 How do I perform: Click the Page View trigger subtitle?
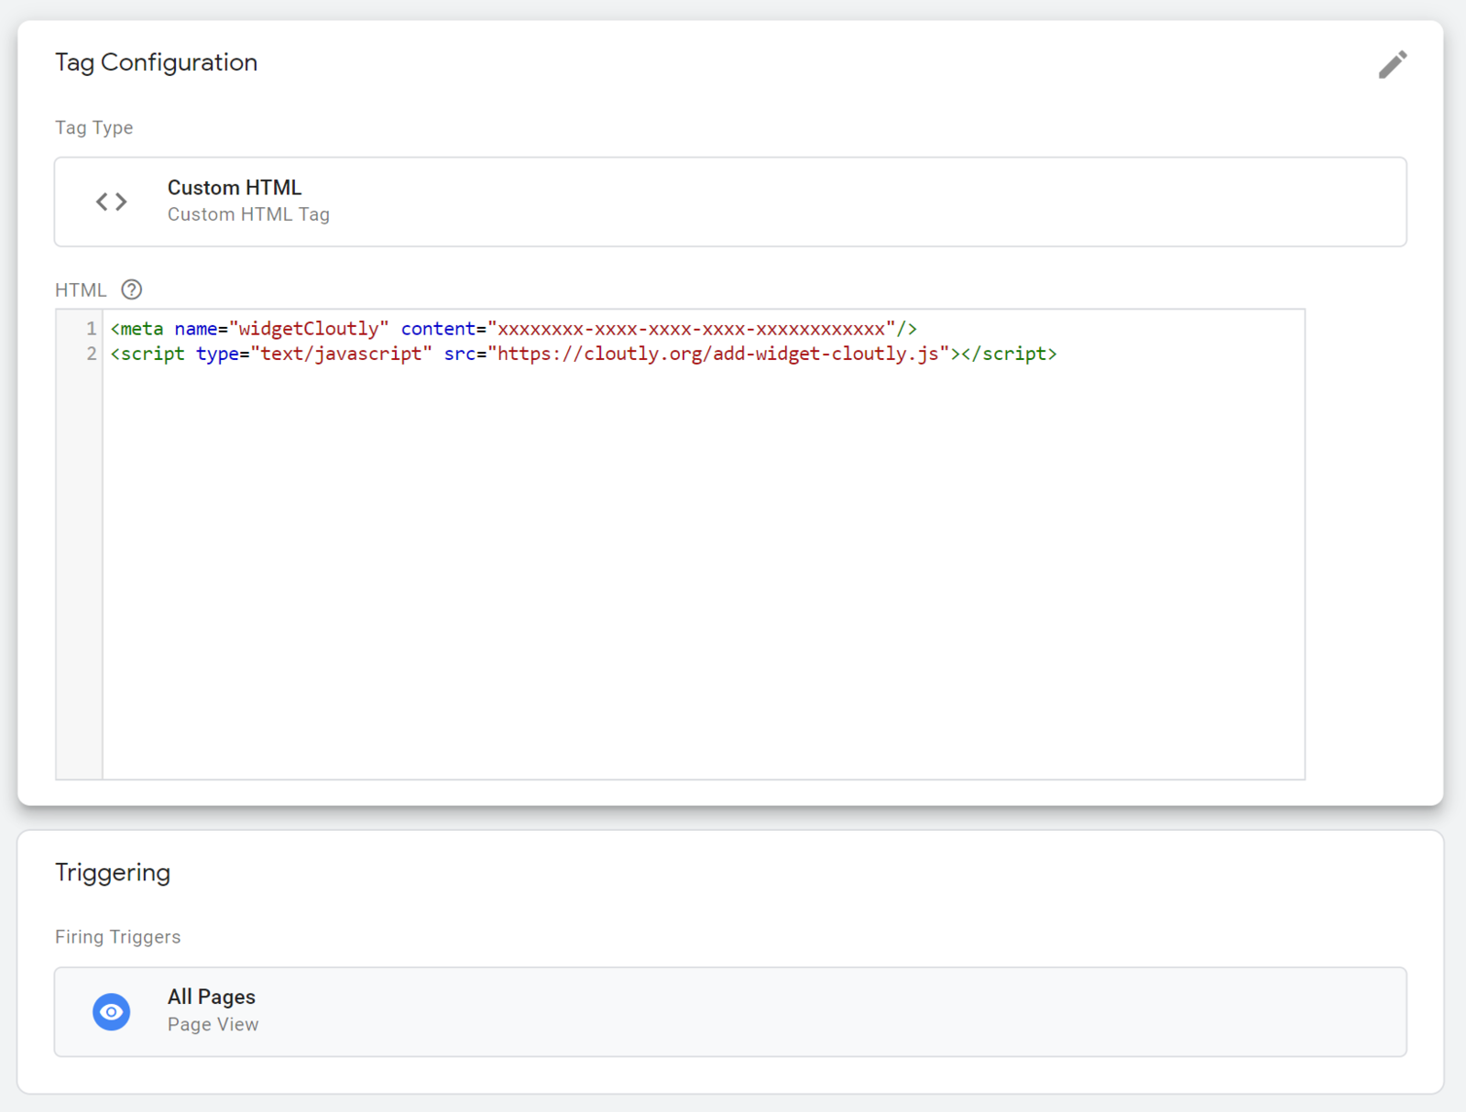click(x=213, y=1024)
